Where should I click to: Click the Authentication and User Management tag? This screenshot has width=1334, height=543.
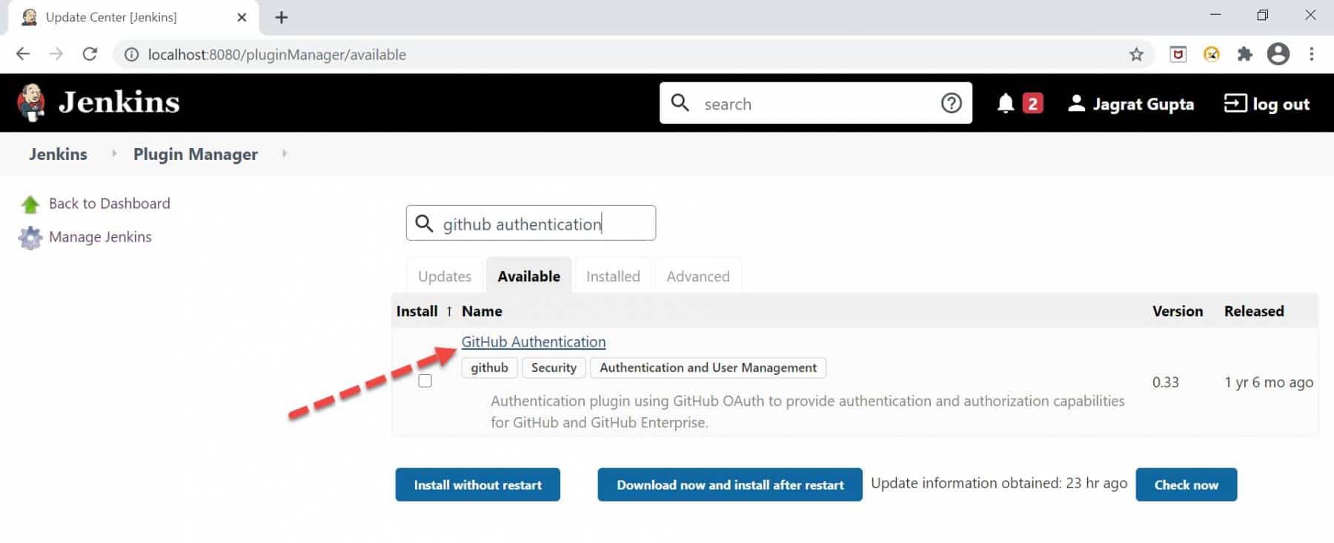point(708,367)
